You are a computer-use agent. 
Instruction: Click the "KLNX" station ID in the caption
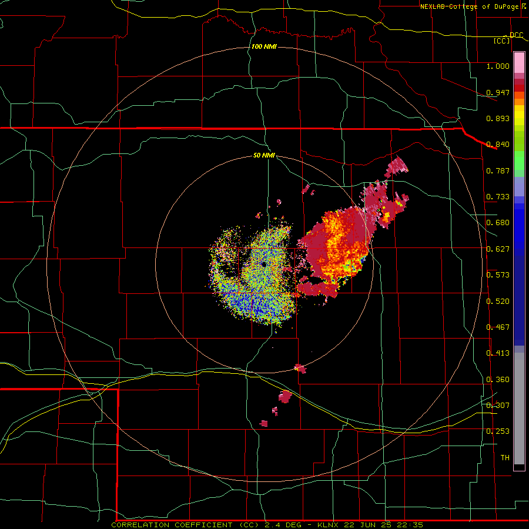(329, 525)
